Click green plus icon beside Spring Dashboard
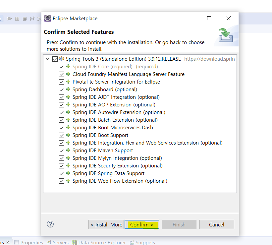 pyautogui.click(x=68, y=89)
